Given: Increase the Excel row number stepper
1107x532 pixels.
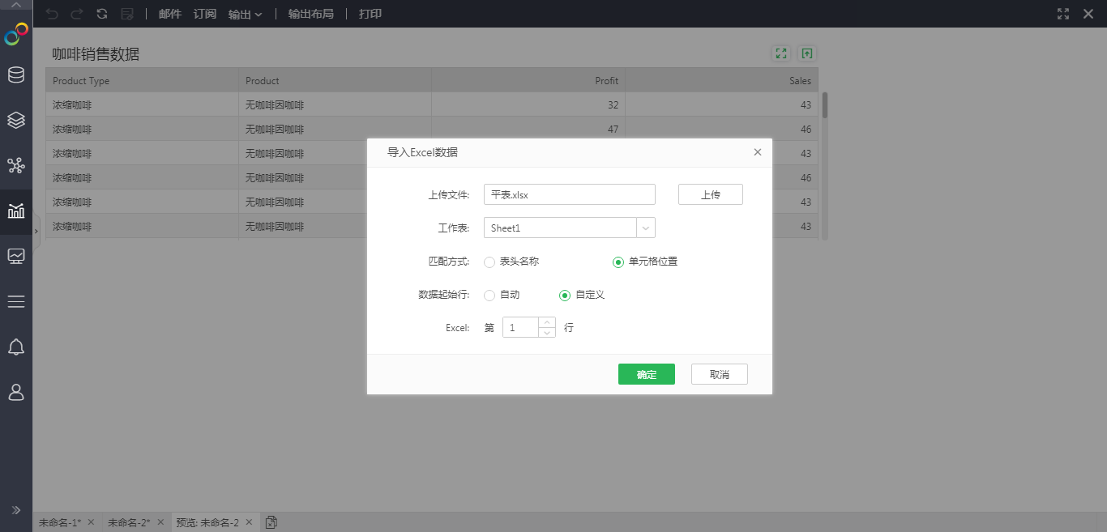Looking at the screenshot, I should (547, 322).
